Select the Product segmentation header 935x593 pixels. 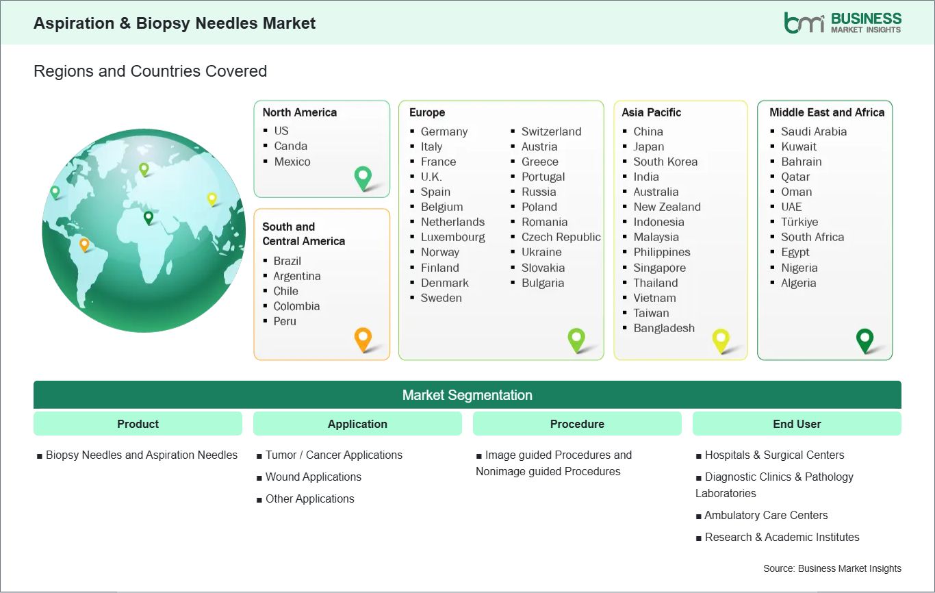tap(138, 424)
